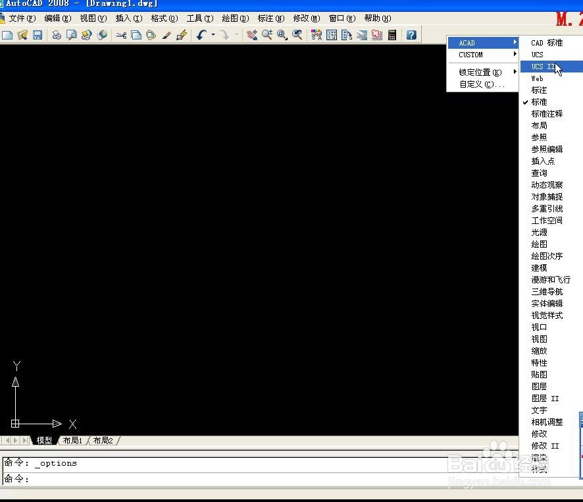Viewport: 583px width, 502px height.
Task: Click the Zoom Previous icon
Action: click(297, 36)
